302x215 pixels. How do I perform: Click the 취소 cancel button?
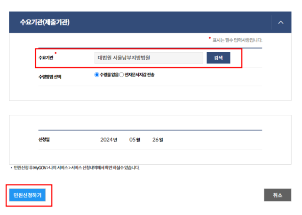(x=278, y=195)
